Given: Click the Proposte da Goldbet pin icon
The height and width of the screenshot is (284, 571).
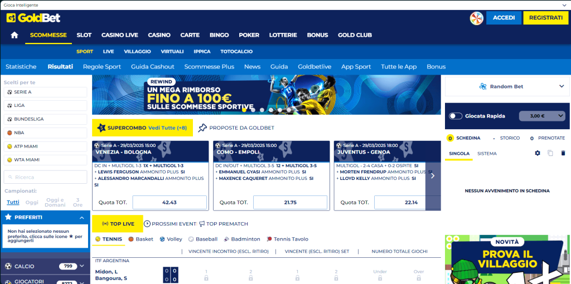Looking at the screenshot, I should point(202,128).
